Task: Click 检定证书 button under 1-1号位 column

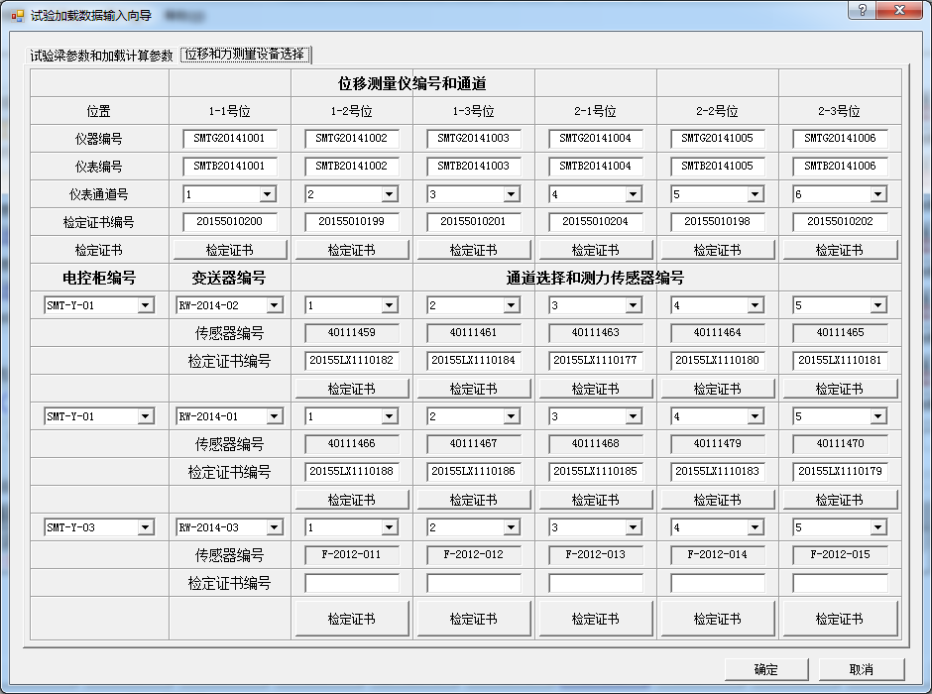Action: (230, 250)
